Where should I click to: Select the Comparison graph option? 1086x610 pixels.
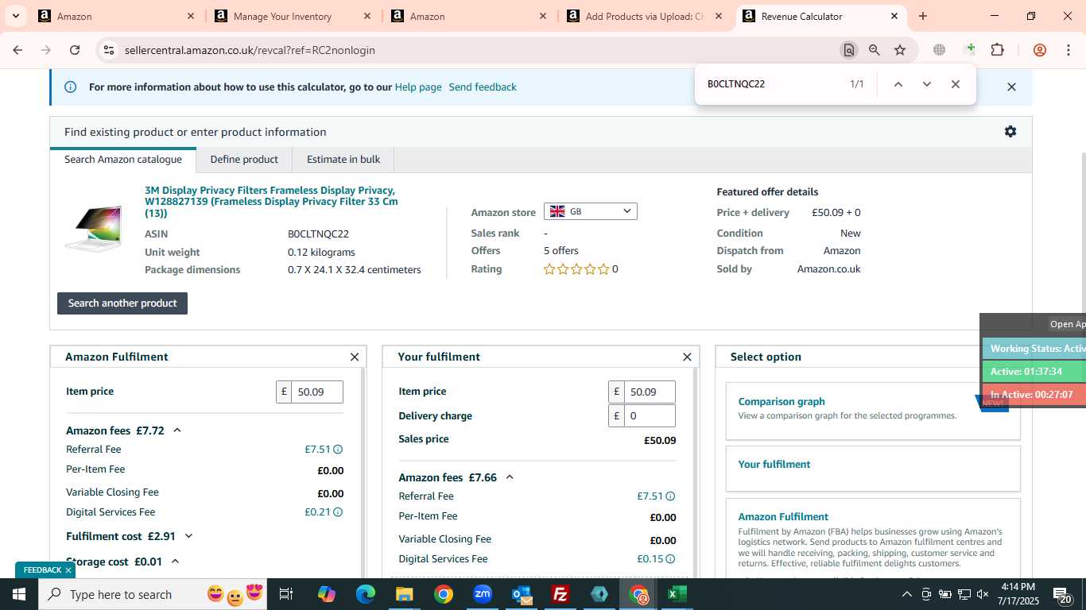click(x=873, y=411)
